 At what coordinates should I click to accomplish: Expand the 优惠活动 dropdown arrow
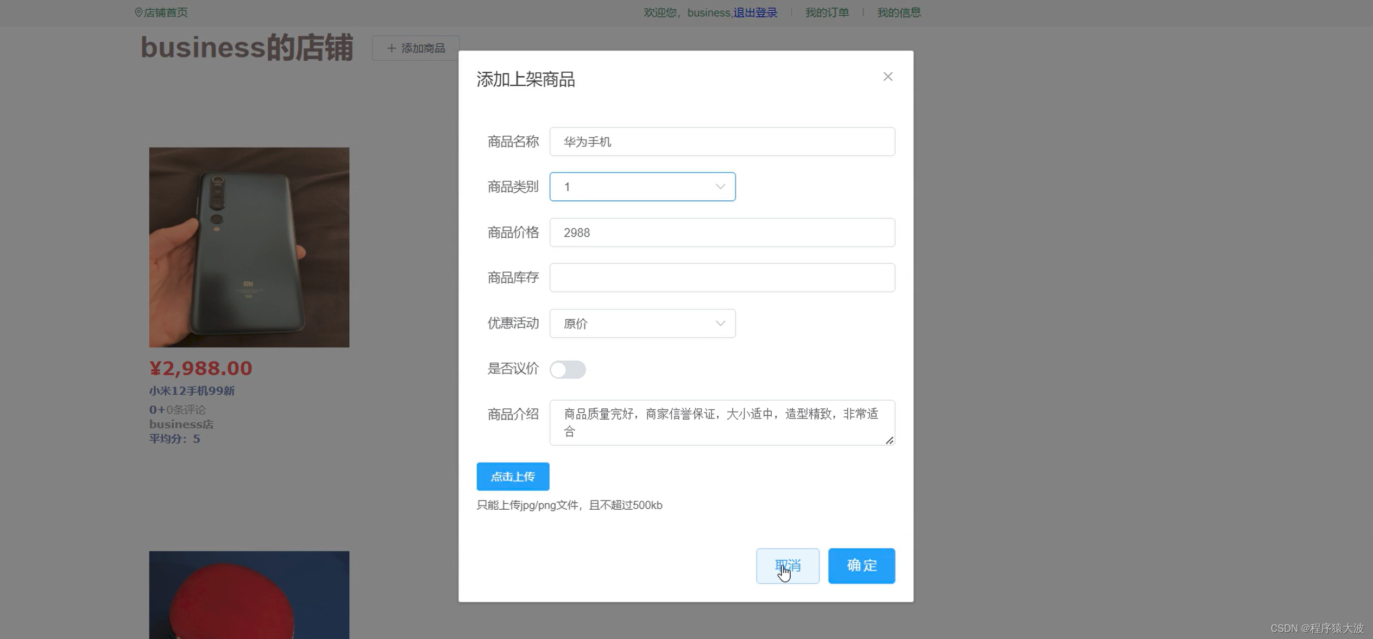click(x=720, y=324)
